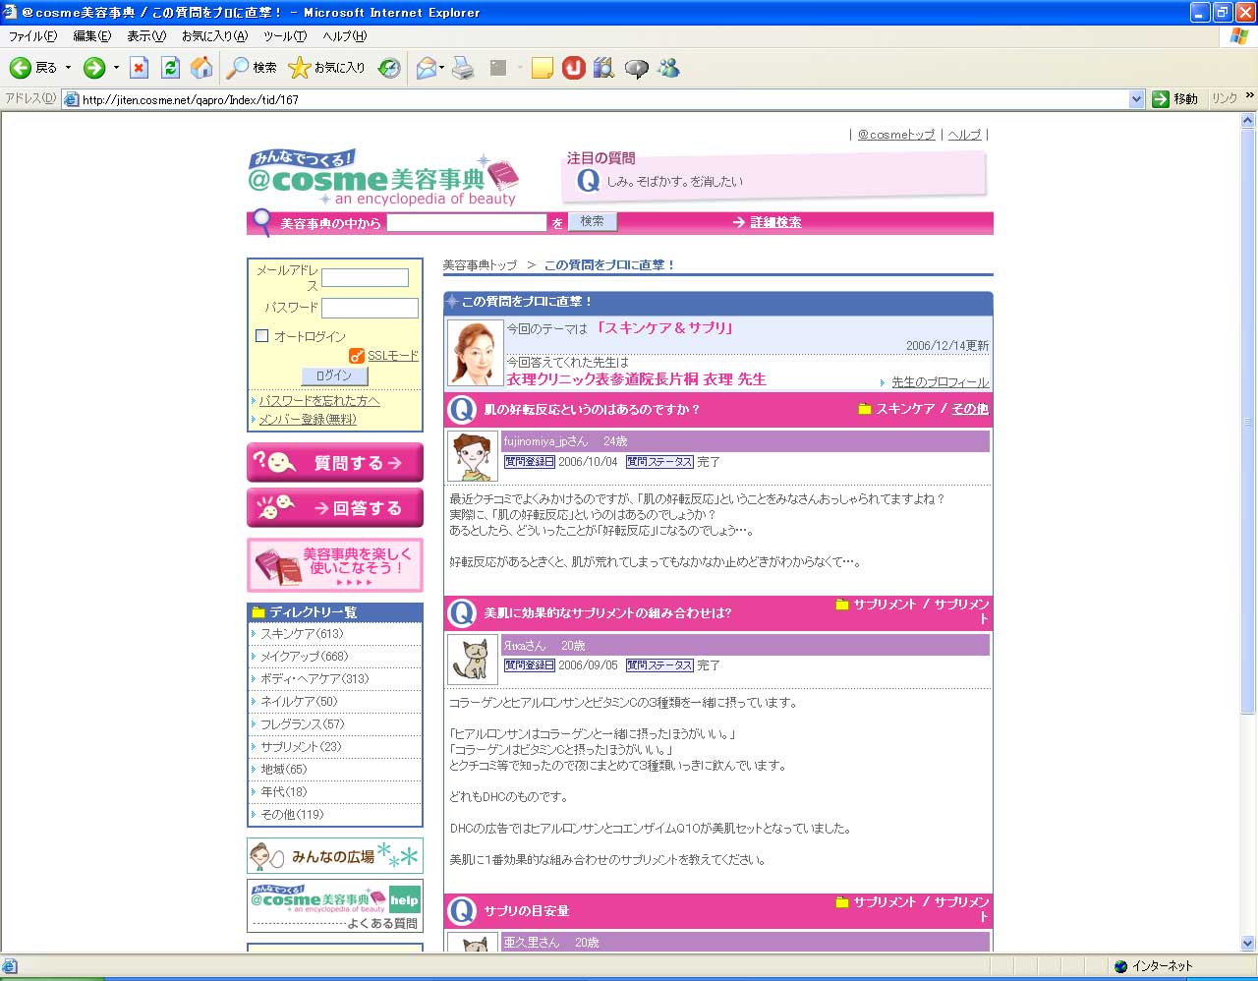The height and width of the screenshot is (981, 1258).
Task: Open the お気に入り(A) menu
Action: pos(214,36)
